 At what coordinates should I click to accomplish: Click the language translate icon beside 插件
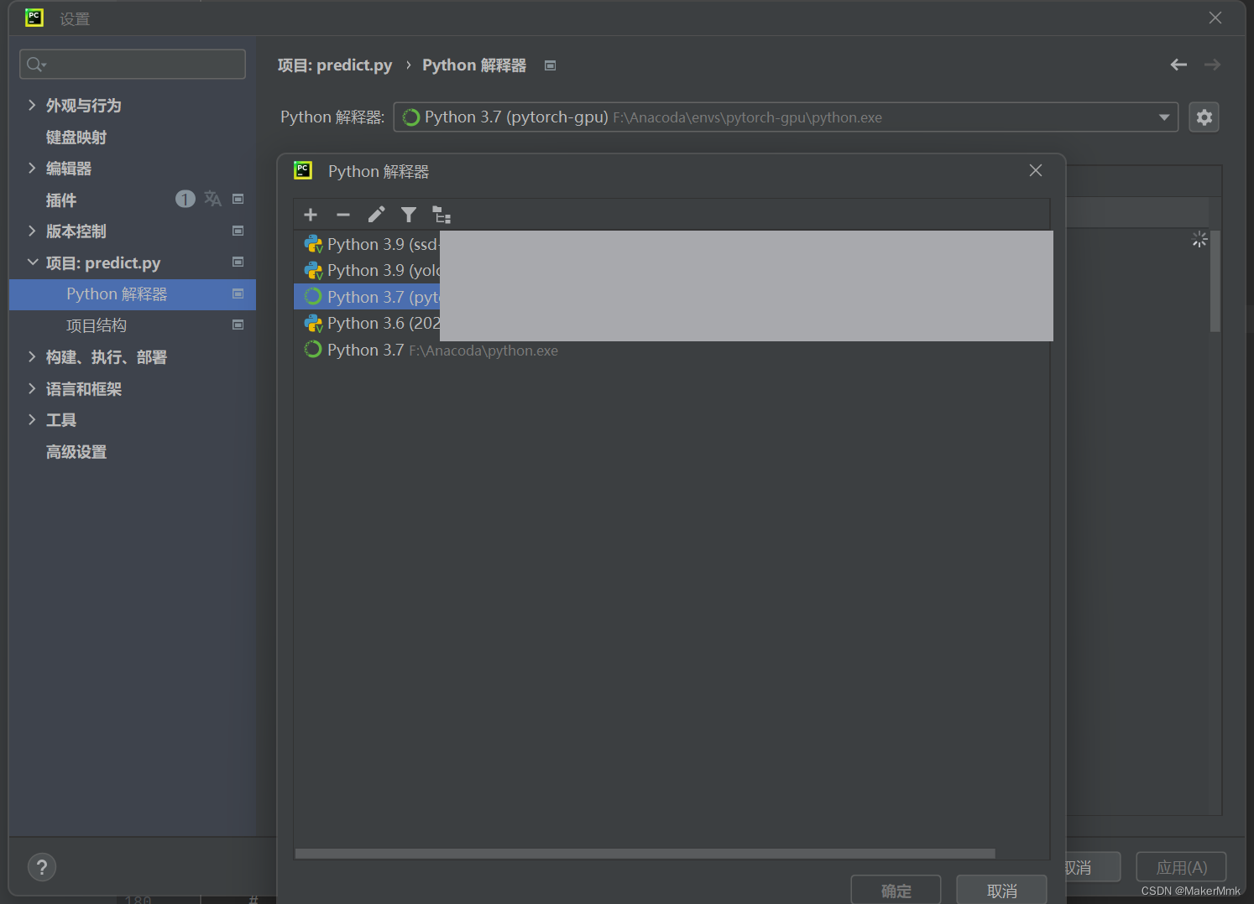[x=212, y=199]
